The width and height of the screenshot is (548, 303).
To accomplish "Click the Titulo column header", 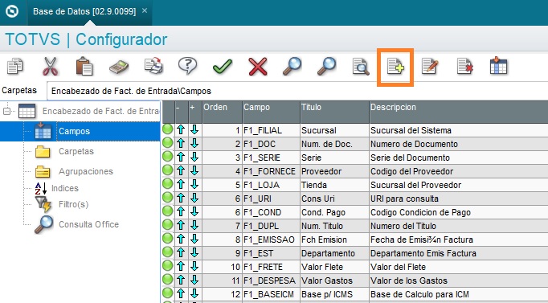I will [x=334, y=112].
